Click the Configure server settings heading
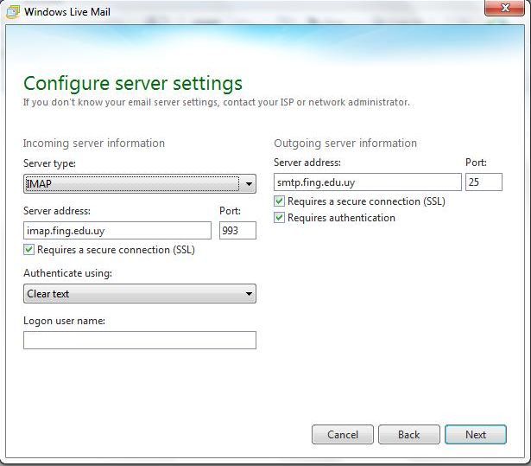 (132, 84)
